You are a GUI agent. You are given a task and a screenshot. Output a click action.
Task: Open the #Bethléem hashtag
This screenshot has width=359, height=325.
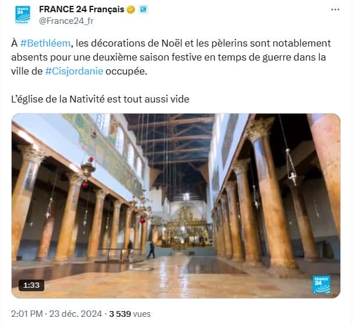[45, 43]
